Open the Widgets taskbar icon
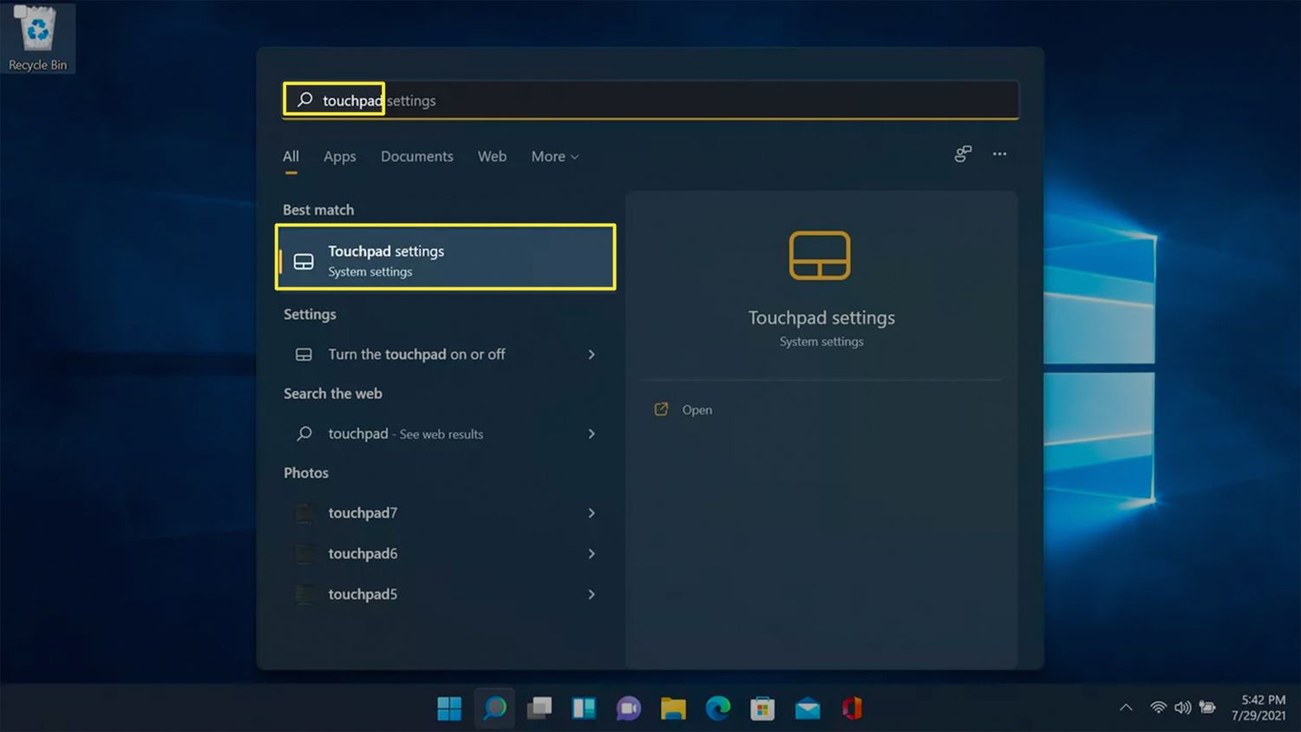This screenshot has width=1301, height=732. 584,709
